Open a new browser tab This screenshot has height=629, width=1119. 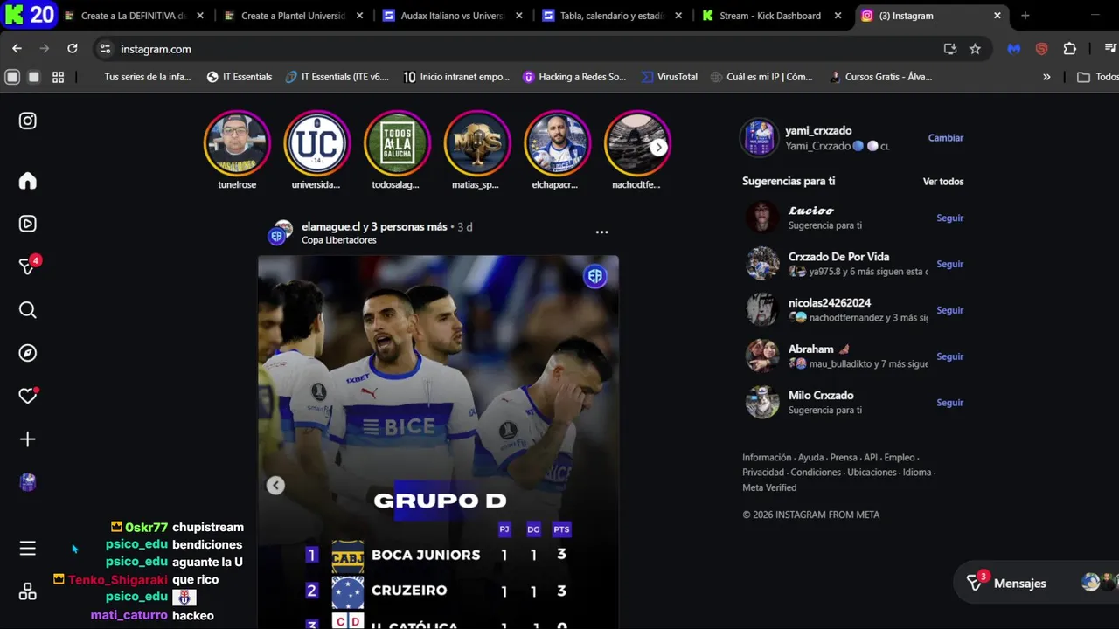coord(1025,16)
